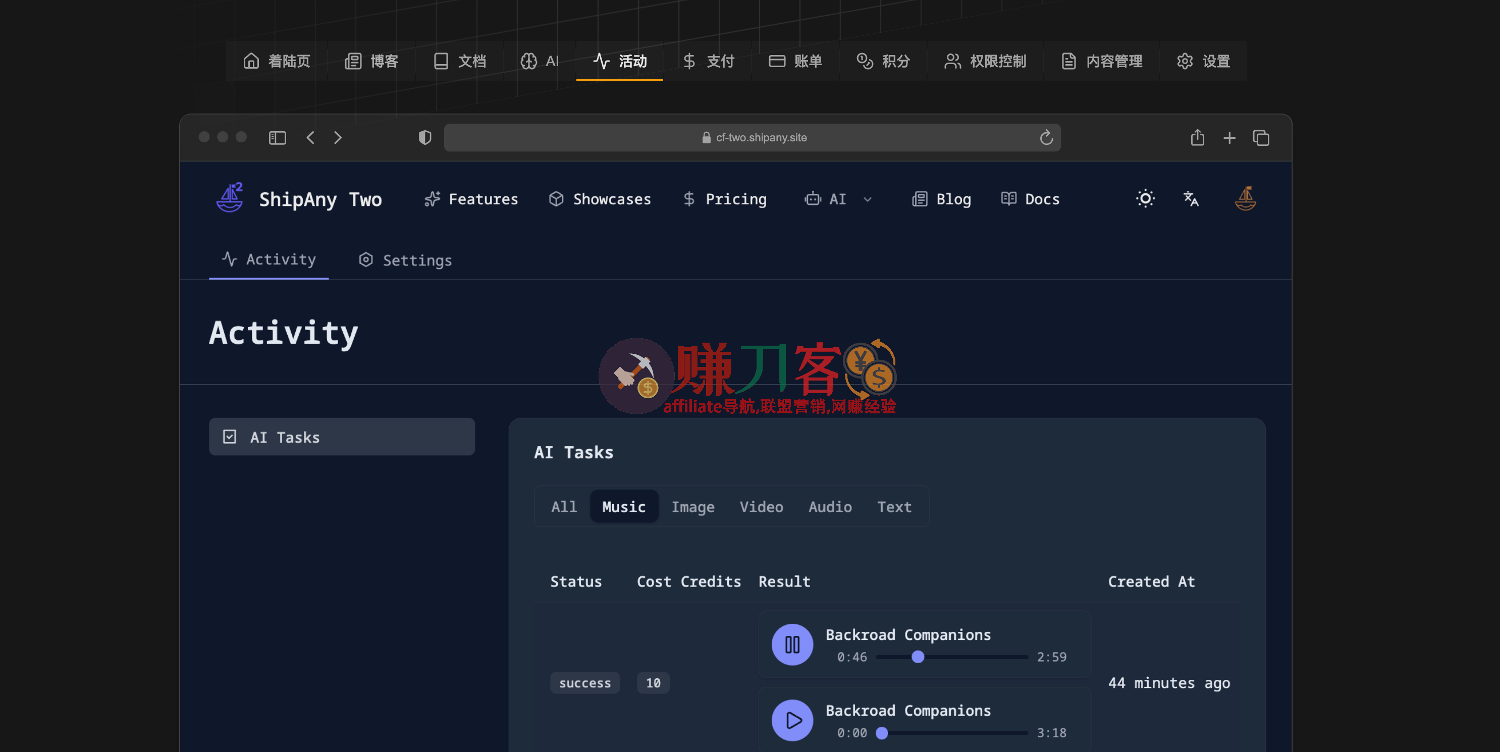Open the 着陆页 landing page tab

(x=277, y=61)
